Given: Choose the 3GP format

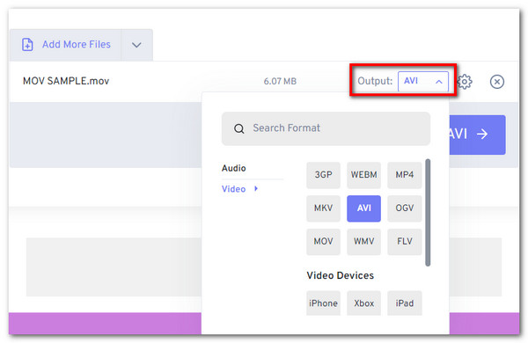Looking at the screenshot, I should pyautogui.click(x=323, y=175).
